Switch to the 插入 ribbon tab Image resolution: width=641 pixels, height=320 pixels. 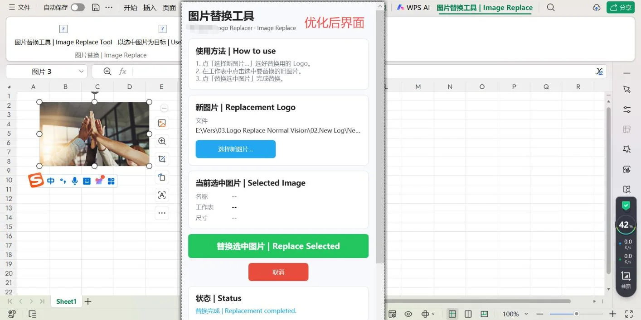click(150, 8)
